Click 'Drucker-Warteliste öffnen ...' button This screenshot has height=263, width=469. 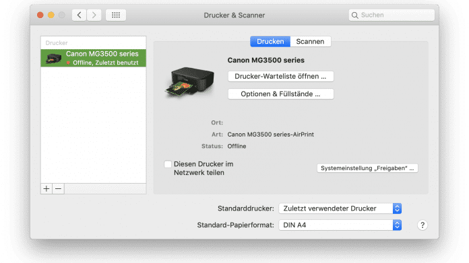[280, 77]
